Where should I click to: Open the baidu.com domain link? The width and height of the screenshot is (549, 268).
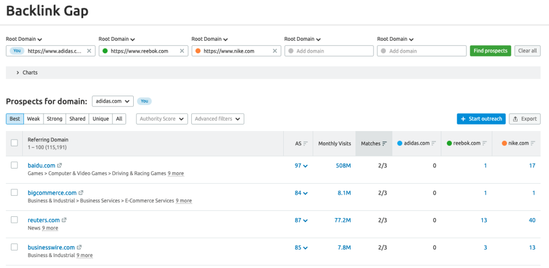tap(41, 165)
